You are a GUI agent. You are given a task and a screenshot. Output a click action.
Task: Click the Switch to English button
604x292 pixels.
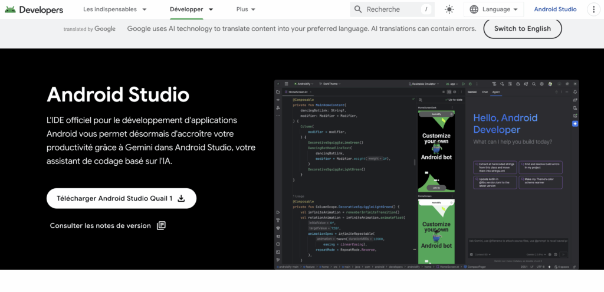pos(523,28)
